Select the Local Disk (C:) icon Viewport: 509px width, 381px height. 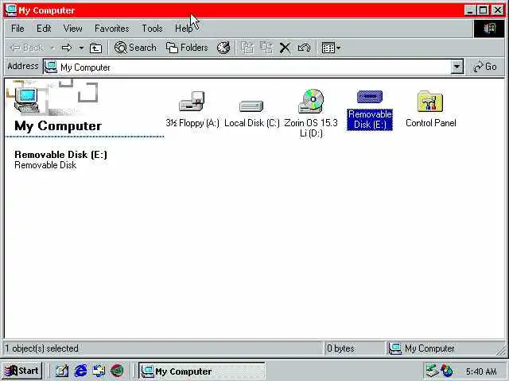click(x=251, y=106)
